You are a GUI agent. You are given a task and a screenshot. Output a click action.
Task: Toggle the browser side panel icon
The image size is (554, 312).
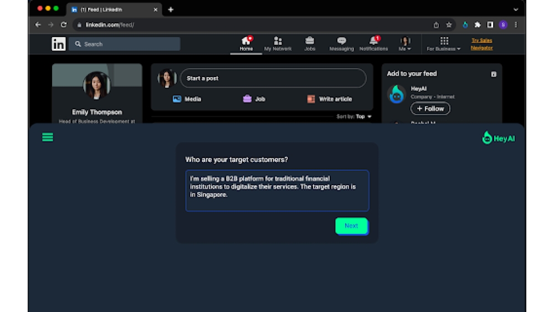(x=490, y=25)
